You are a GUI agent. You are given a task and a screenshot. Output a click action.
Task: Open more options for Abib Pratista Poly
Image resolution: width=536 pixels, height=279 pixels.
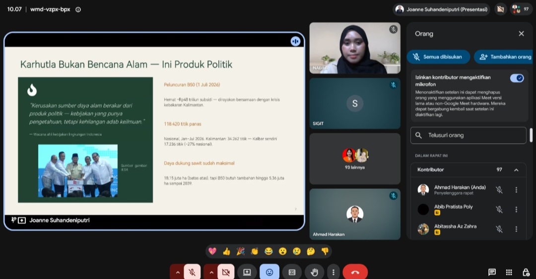[x=516, y=209]
